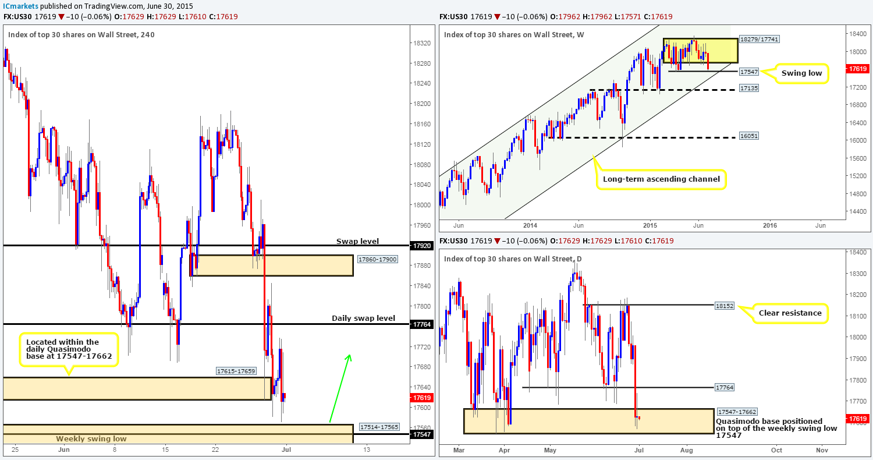Select the 'Daily swap level' text
This screenshot has height=460, width=873.
363,318
